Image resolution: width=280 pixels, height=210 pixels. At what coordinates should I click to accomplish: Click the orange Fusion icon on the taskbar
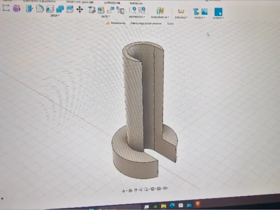(198, 204)
